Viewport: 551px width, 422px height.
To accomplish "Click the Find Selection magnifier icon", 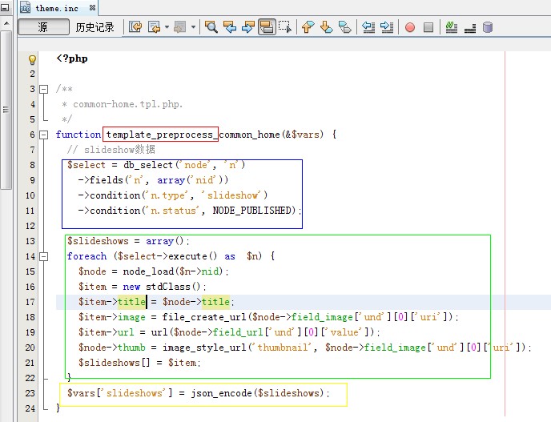I will coord(211,27).
